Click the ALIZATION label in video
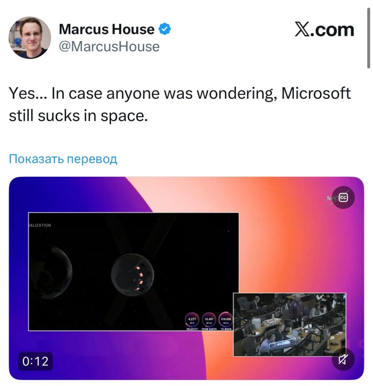This screenshot has height=386, width=373. tap(40, 225)
